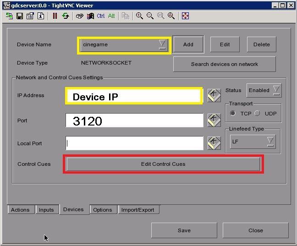Click the empty Local Port field

pyautogui.click(x=134, y=143)
